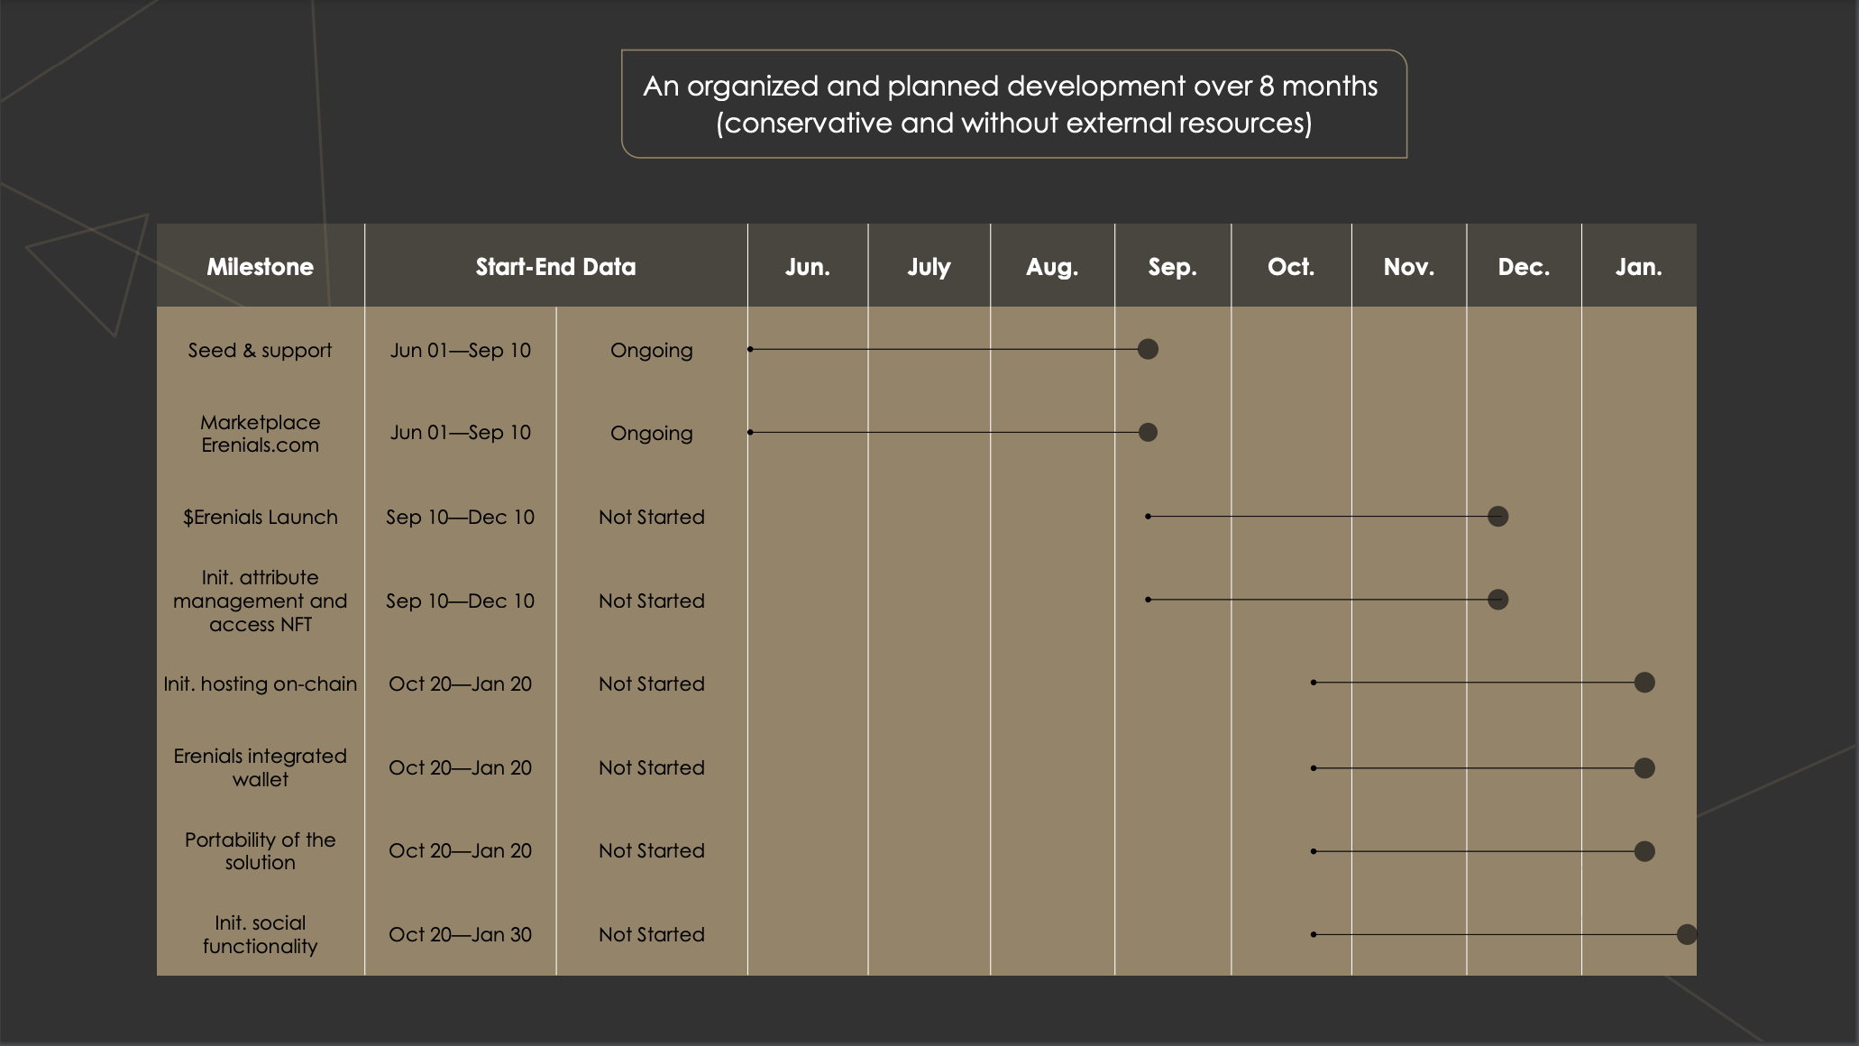The height and width of the screenshot is (1046, 1859).
Task: Click the Init. attribute management milestone cell
Action: pyautogui.click(x=260, y=601)
